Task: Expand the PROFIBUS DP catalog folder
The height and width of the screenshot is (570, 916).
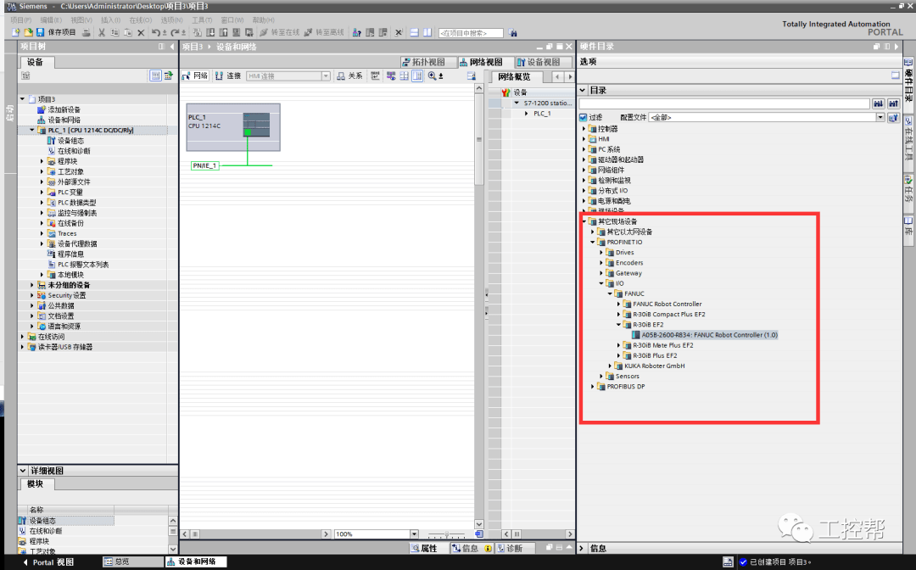Action: (x=592, y=387)
